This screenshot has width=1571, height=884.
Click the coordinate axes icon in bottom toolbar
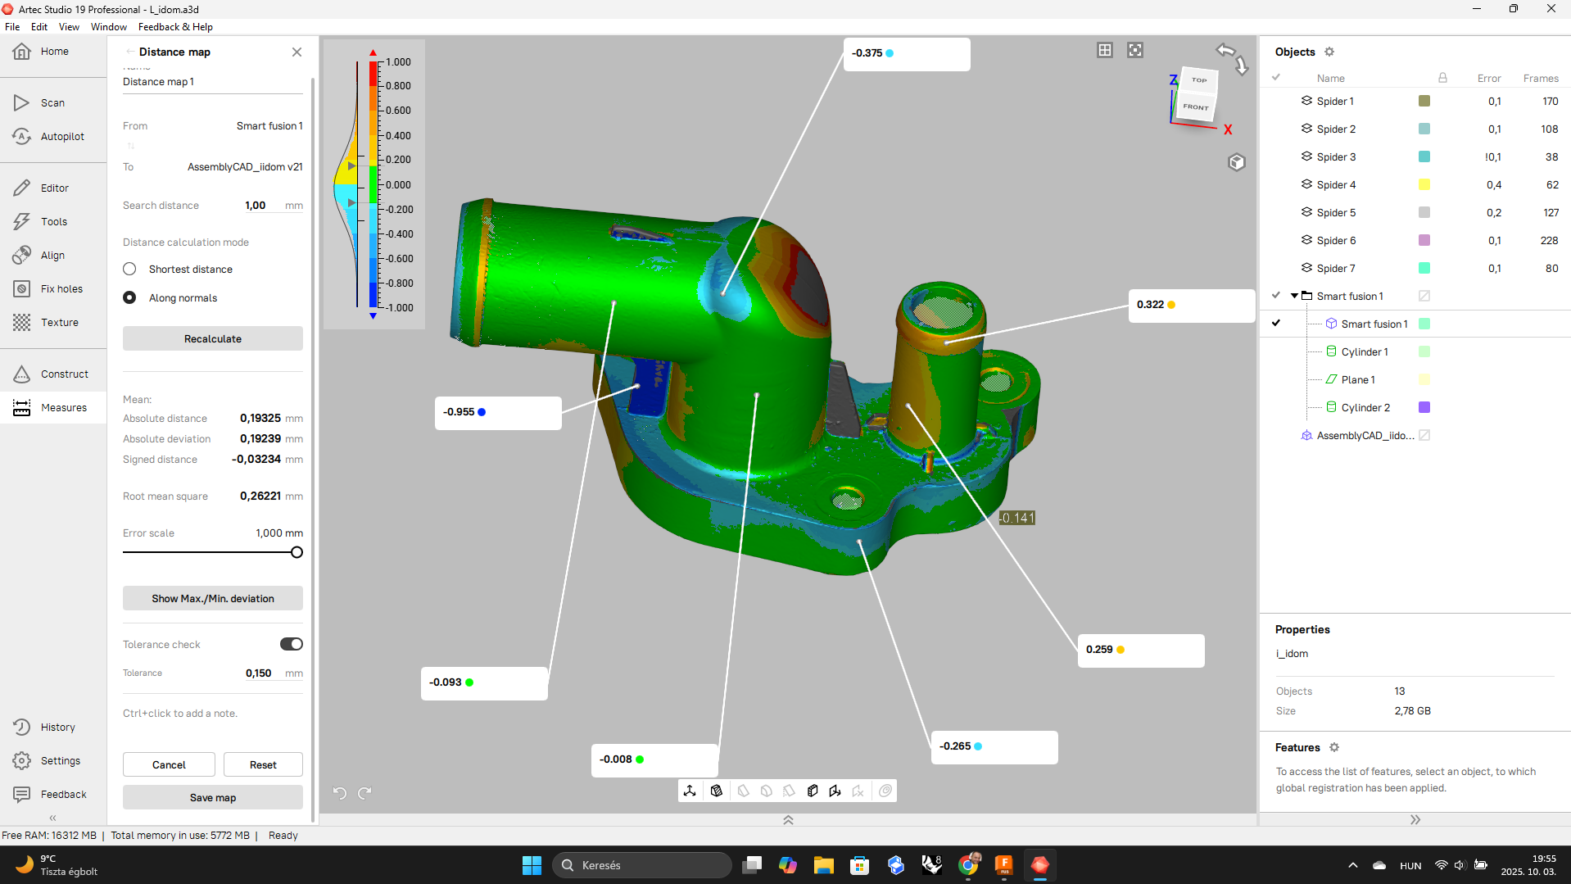pos(690,791)
